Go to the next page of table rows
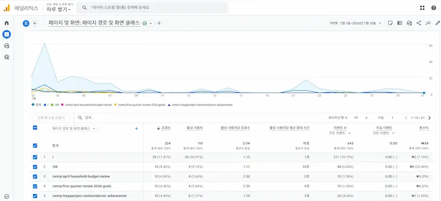 pyautogui.click(x=429, y=118)
